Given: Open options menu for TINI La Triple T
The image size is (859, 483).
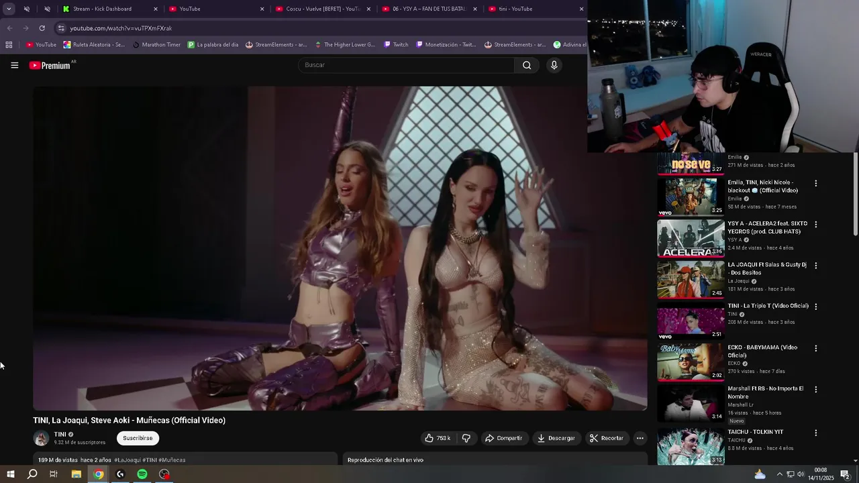Looking at the screenshot, I should pyautogui.click(x=816, y=307).
